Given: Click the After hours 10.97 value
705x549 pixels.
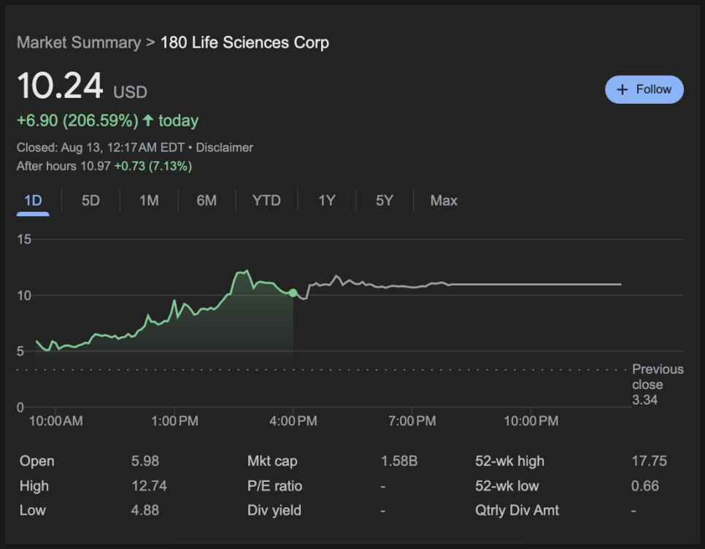Looking at the screenshot, I should (x=96, y=166).
